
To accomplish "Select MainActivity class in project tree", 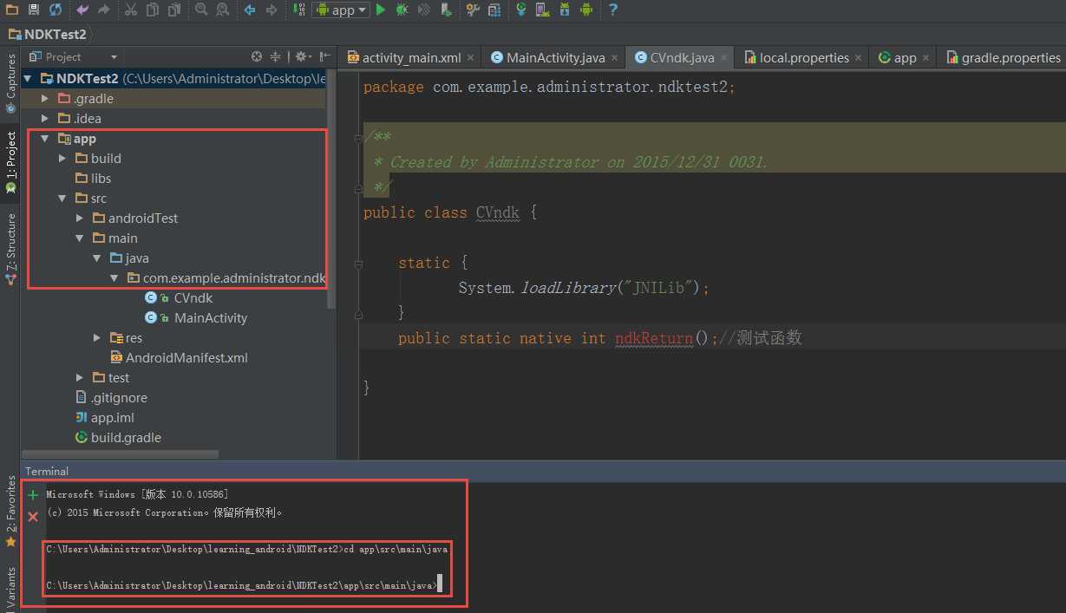I will [x=197, y=318].
